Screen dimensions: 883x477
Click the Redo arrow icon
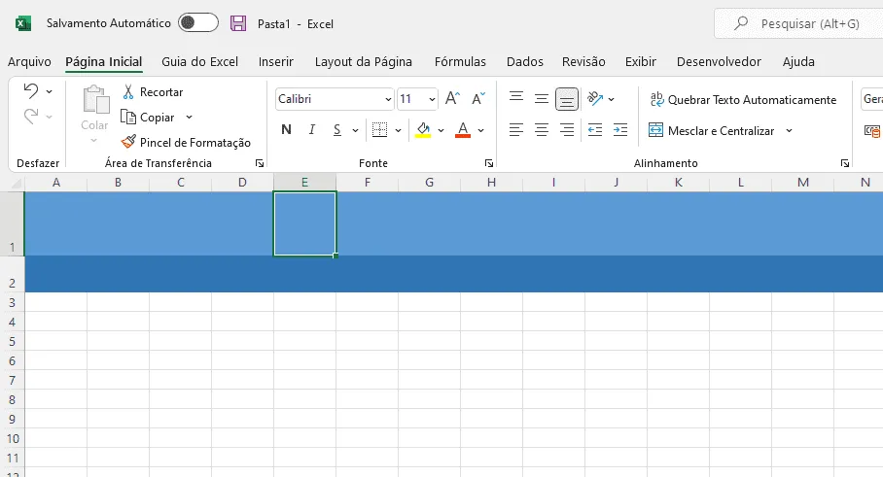click(x=31, y=117)
